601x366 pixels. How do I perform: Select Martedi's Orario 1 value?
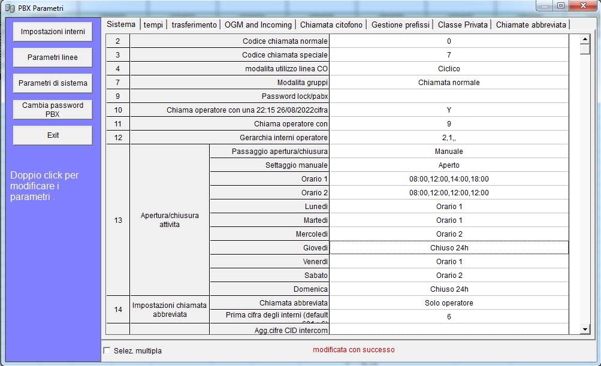[449, 220]
